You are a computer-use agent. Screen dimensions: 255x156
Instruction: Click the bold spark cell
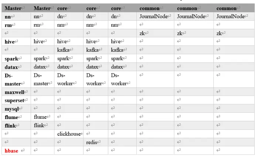[x=16, y=58]
